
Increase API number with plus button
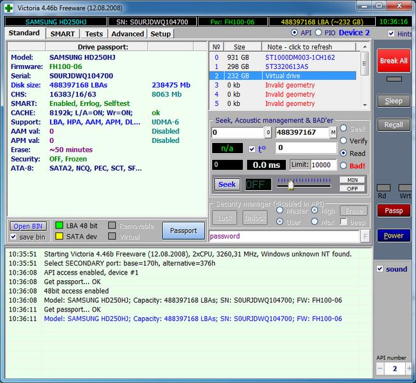(409, 368)
